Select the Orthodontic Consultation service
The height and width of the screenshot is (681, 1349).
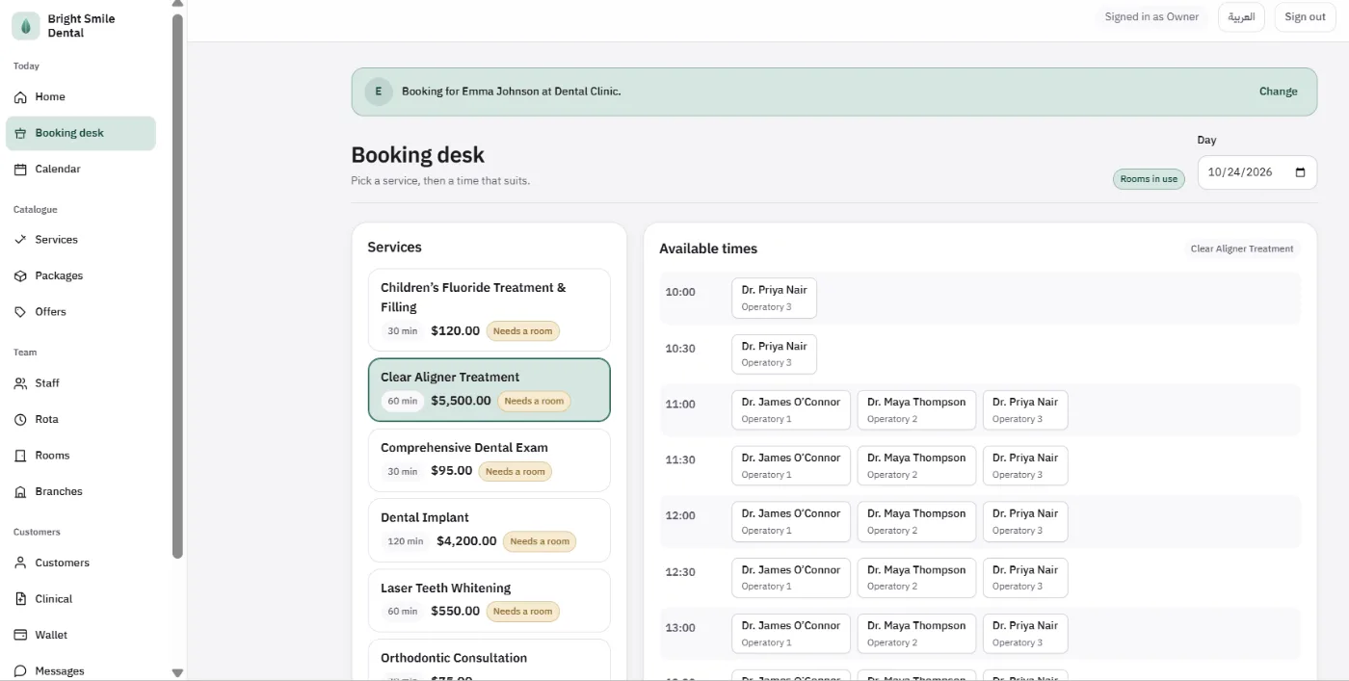coord(489,660)
